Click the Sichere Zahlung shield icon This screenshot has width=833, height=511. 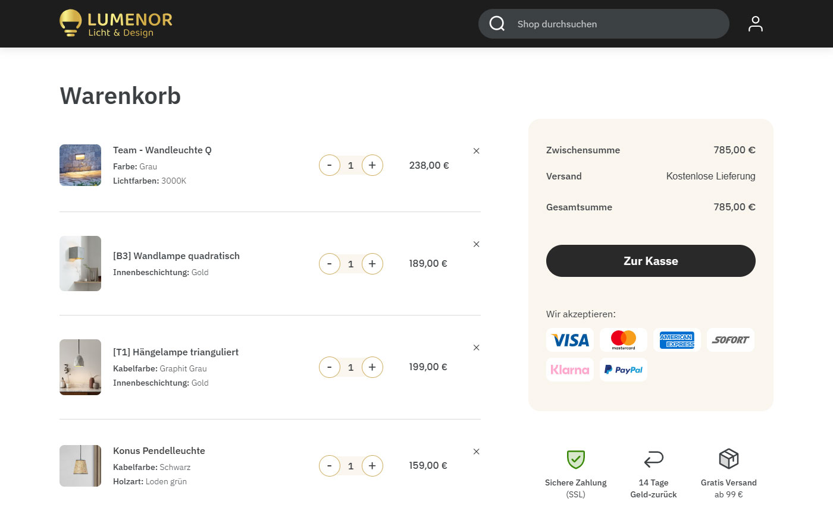pyautogui.click(x=575, y=459)
